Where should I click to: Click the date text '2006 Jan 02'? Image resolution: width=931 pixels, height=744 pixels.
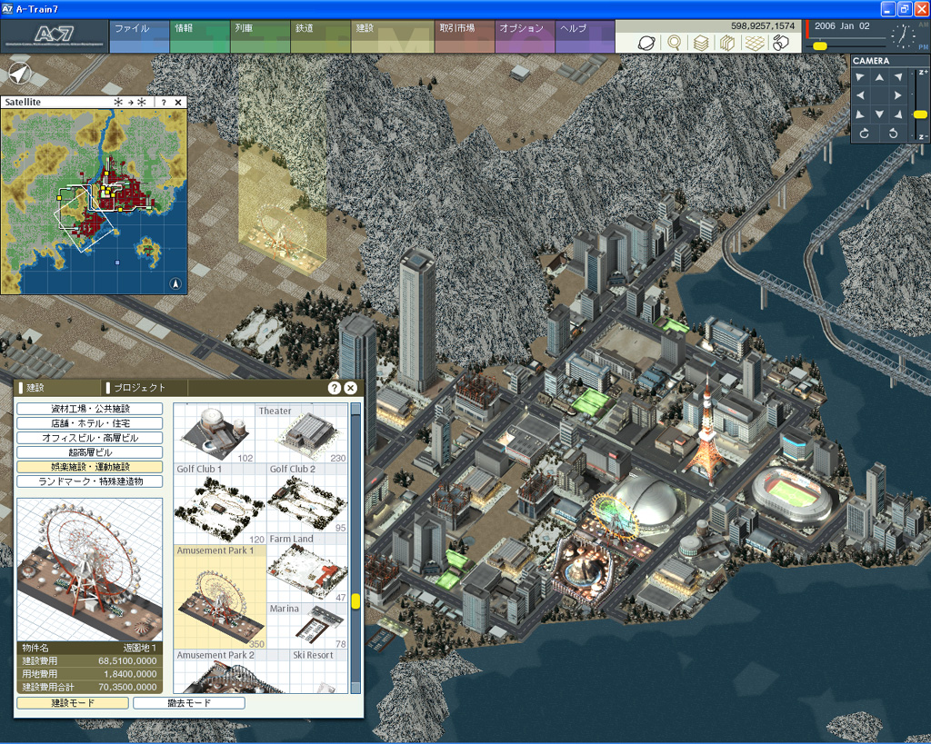pos(842,26)
